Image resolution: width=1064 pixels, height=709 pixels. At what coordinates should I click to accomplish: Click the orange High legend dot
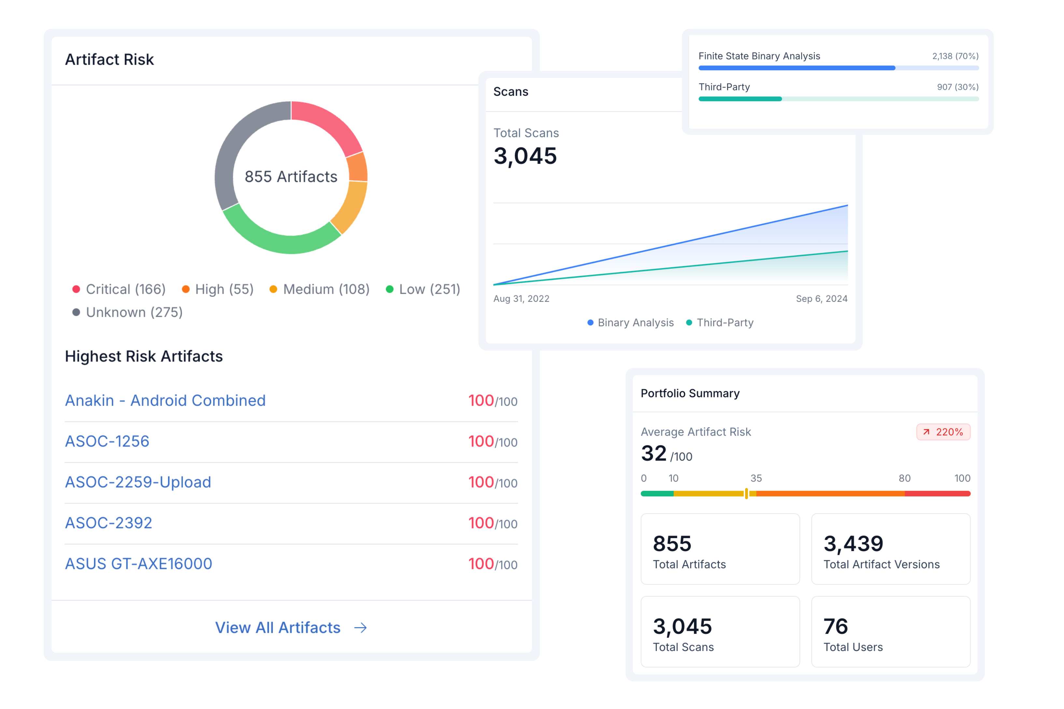186,289
